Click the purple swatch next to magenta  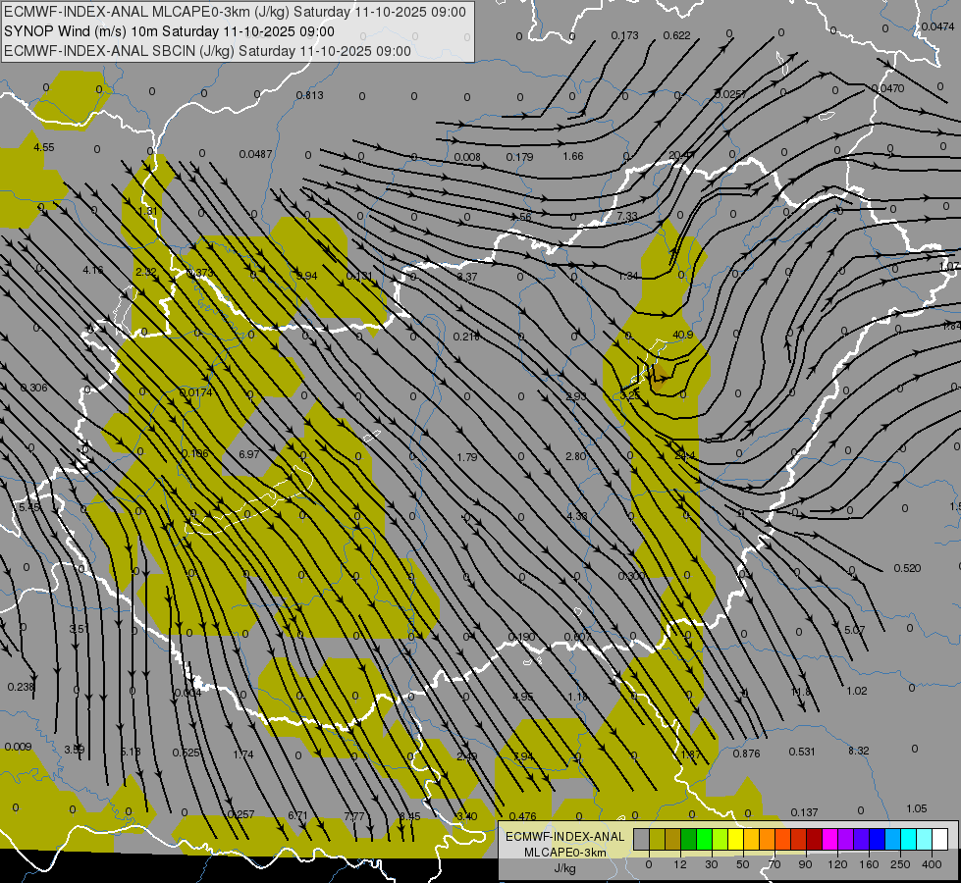(x=846, y=839)
